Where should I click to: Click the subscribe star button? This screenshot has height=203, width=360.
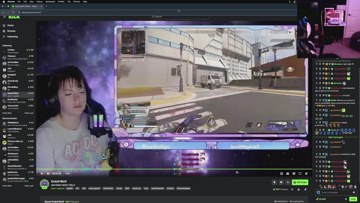pos(288,182)
